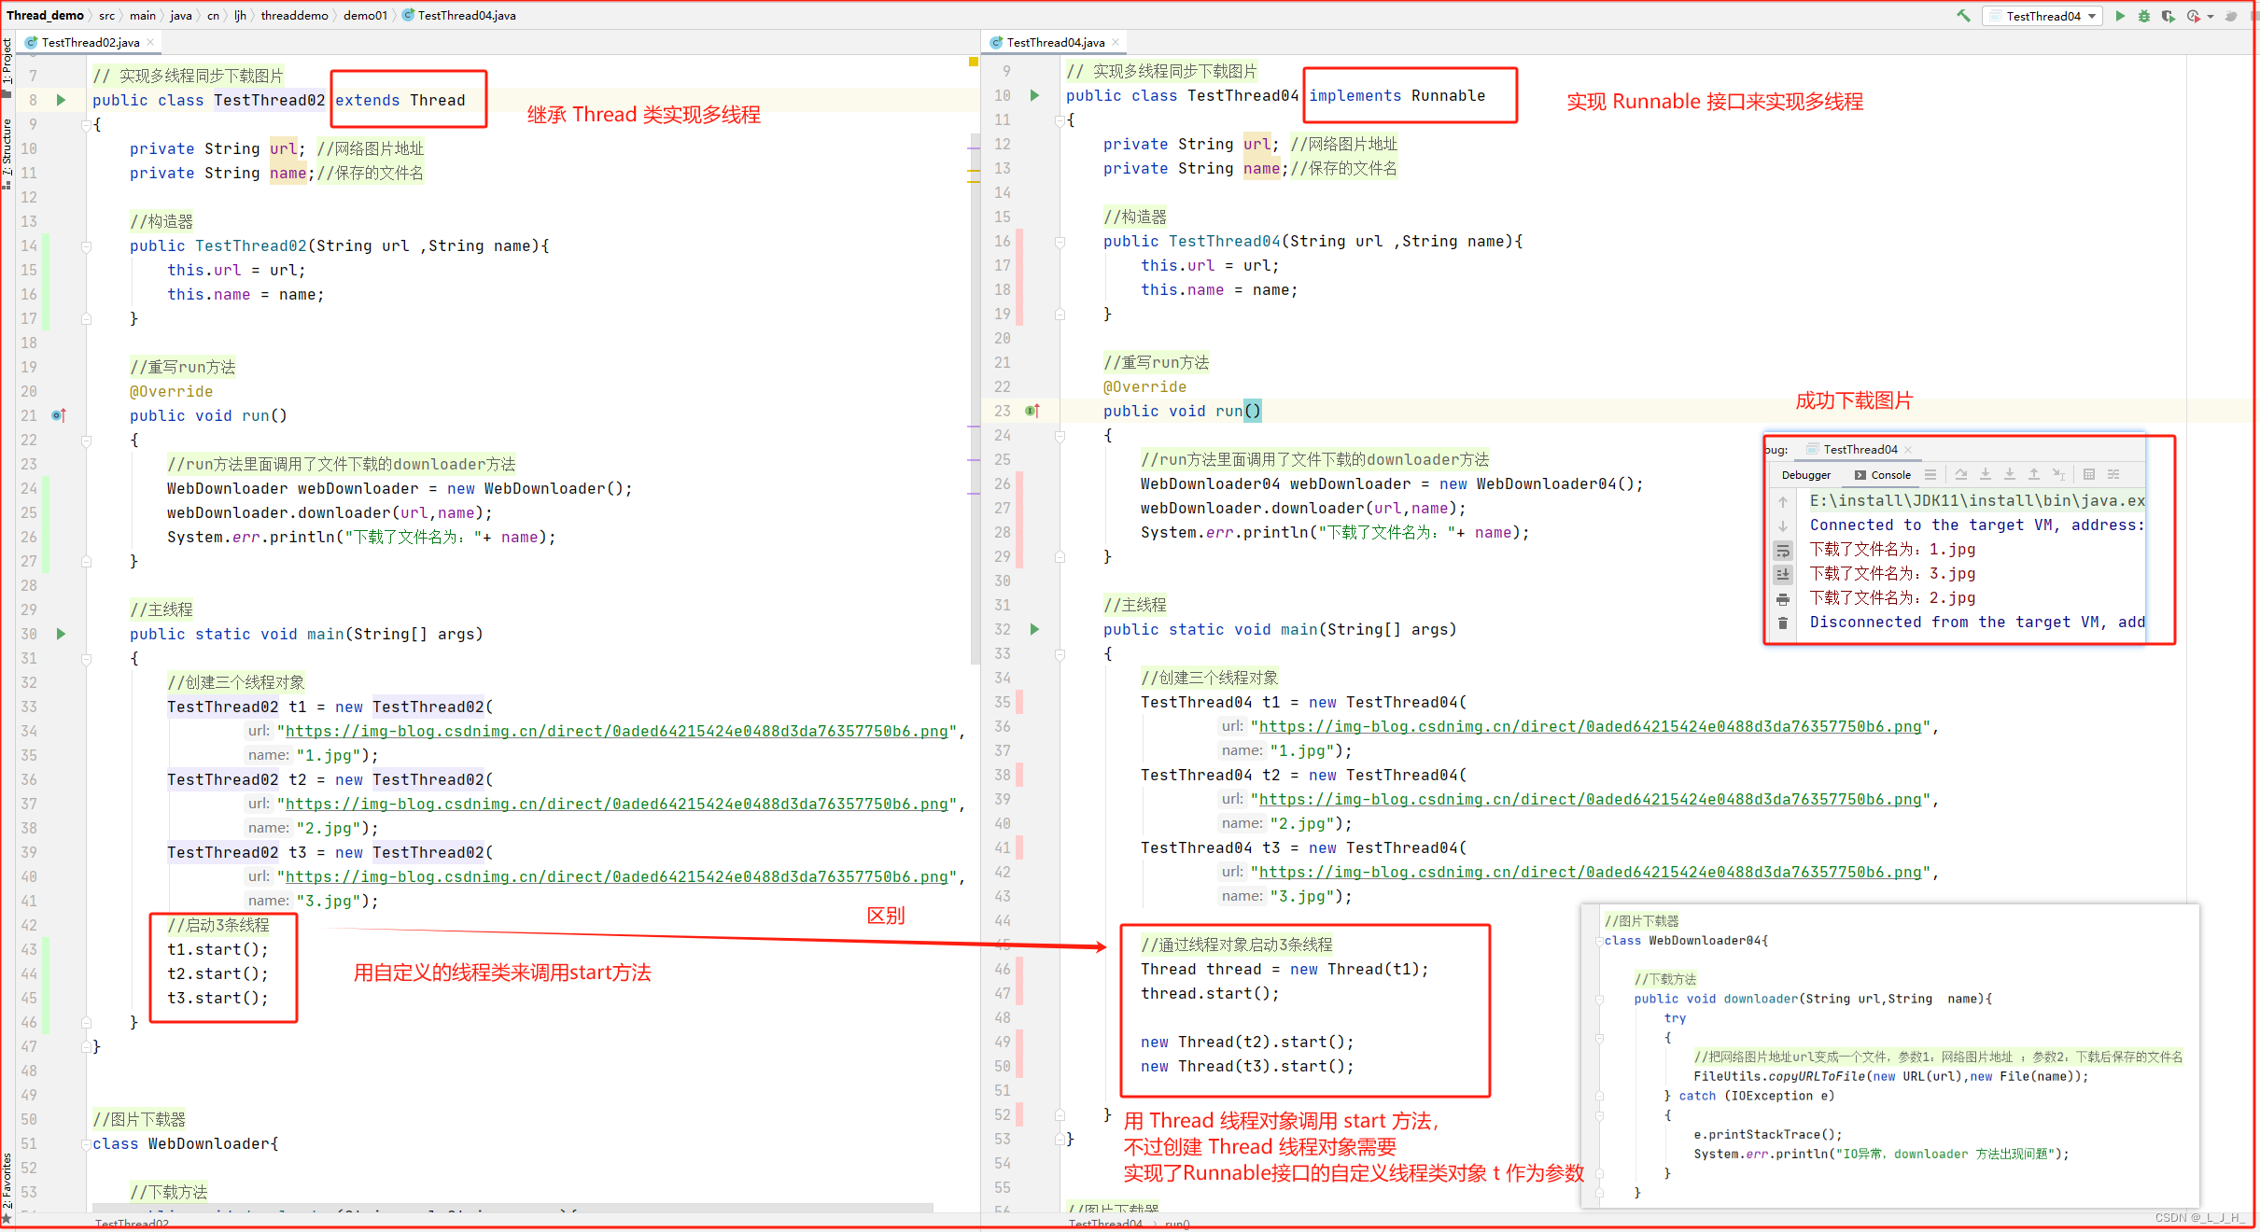This screenshot has width=2260, height=1232.
Task: Click yellow inspection indicator of TestThread02 editor
Action: point(973,62)
